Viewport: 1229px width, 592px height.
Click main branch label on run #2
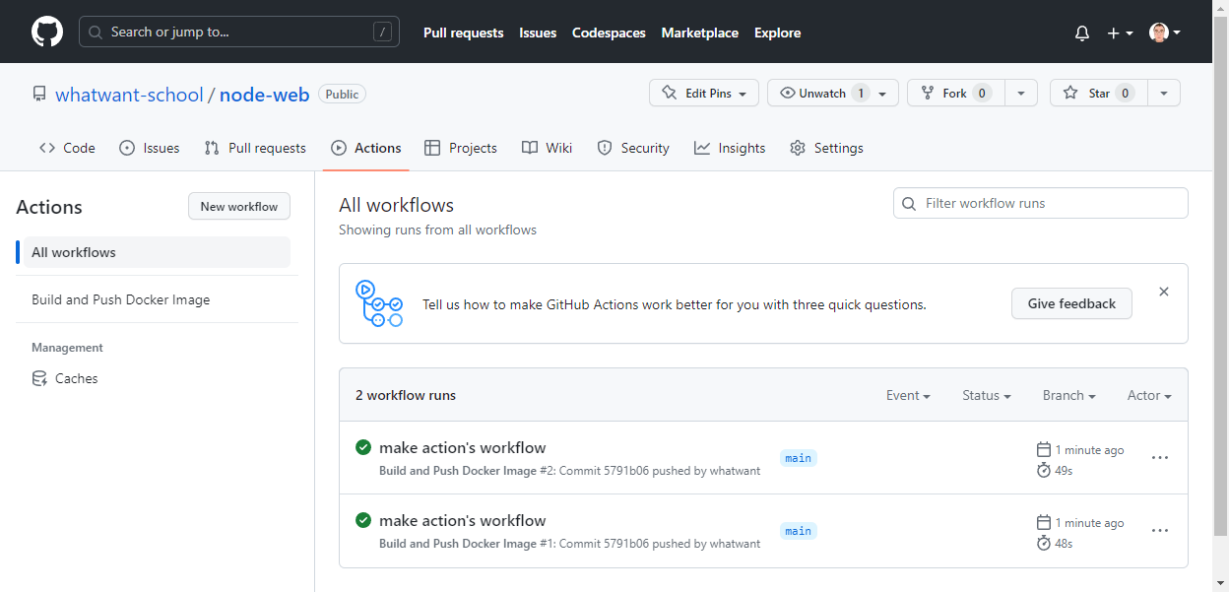[799, 458]
